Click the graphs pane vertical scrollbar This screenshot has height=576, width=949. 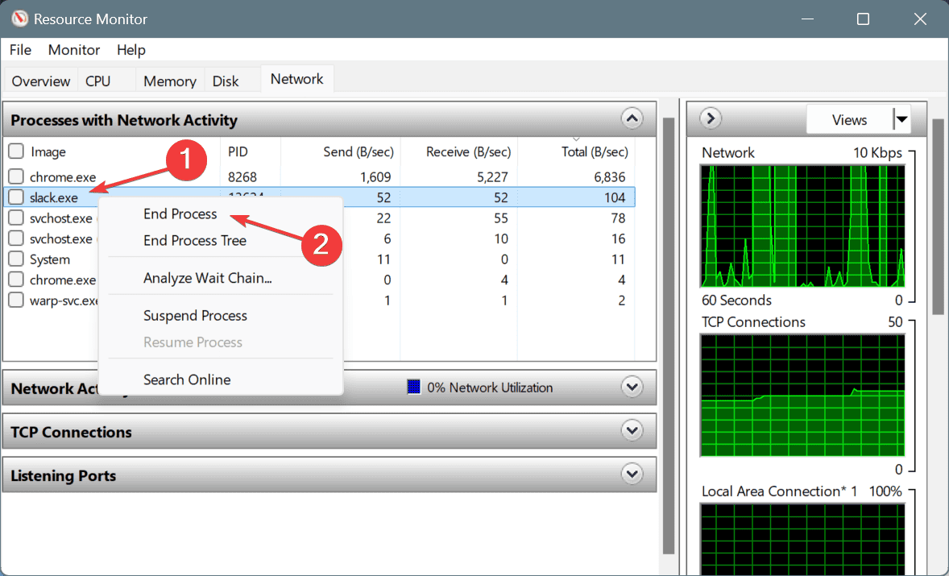coord(939,217)
